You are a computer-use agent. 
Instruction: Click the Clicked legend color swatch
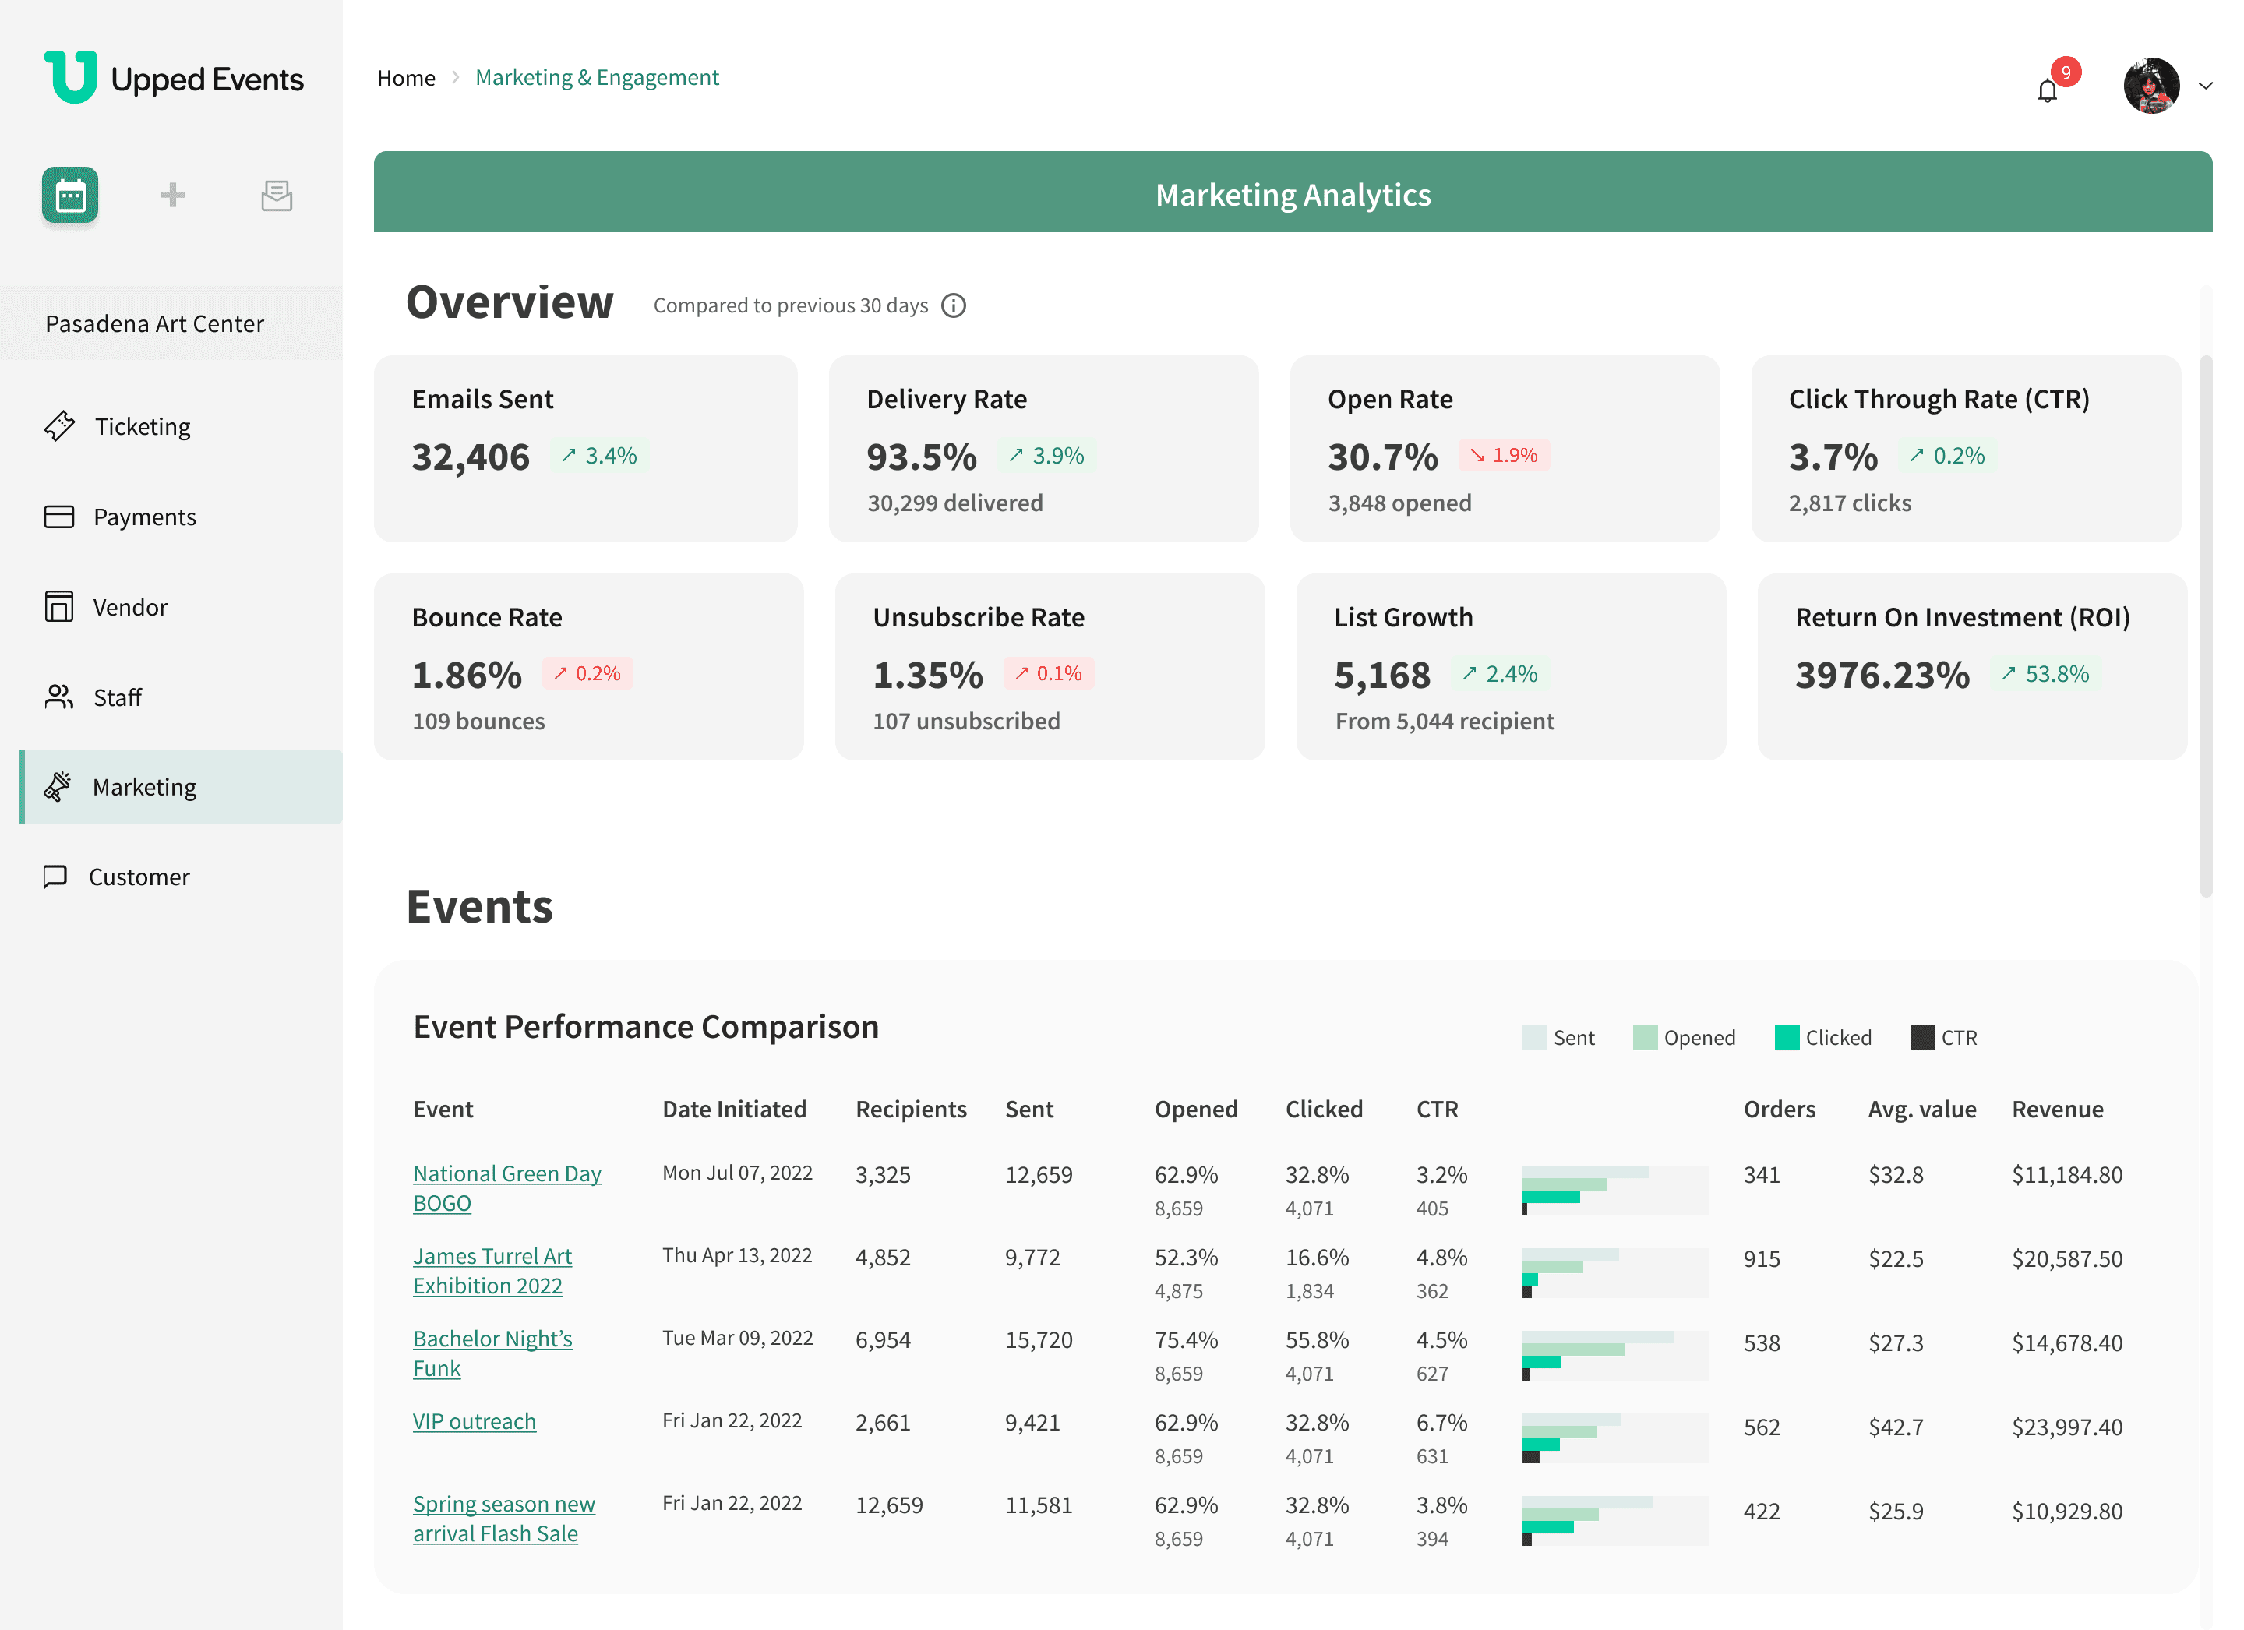[1787, 1038]
